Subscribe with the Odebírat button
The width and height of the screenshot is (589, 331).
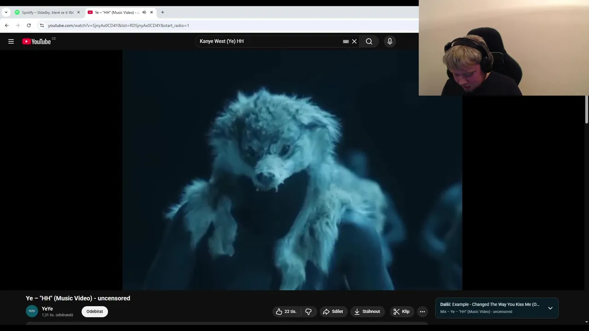95,312
